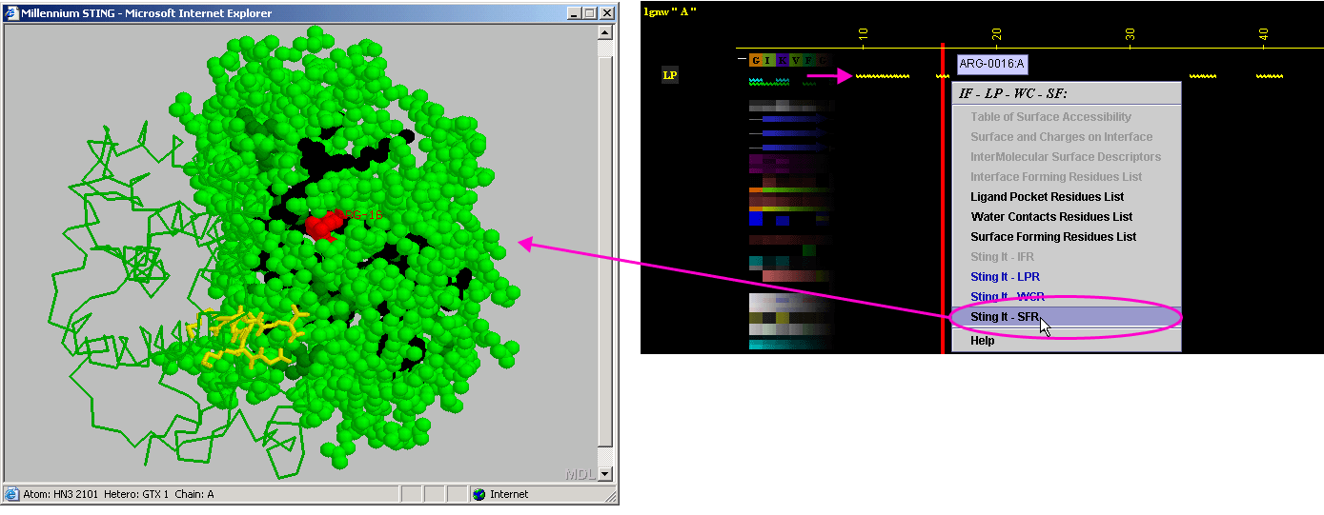
Task: Click the scroll up arrow in Millennium STING window
Action: point(605,31)
